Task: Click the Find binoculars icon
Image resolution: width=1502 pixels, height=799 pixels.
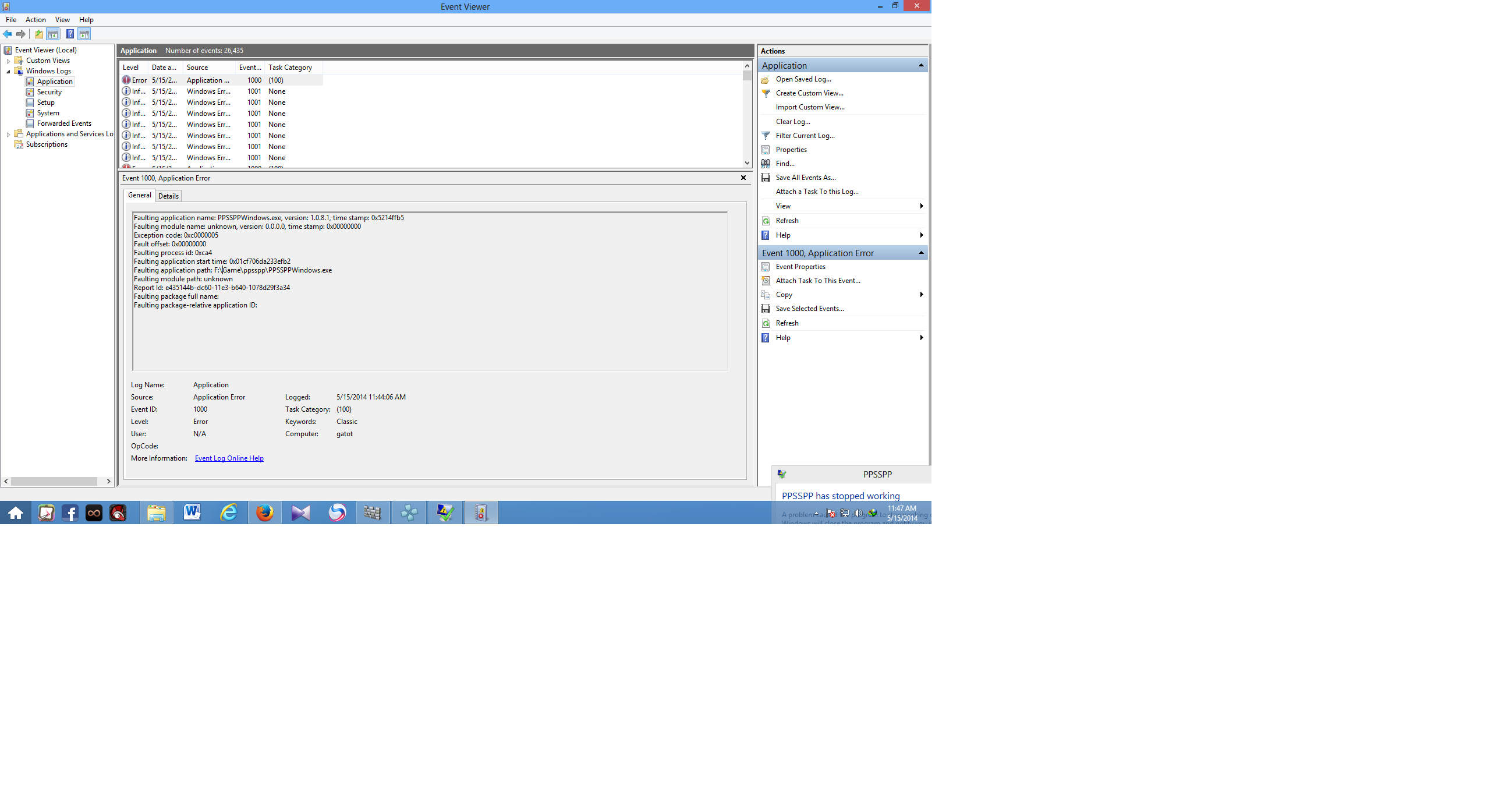Action: [766, 163]
